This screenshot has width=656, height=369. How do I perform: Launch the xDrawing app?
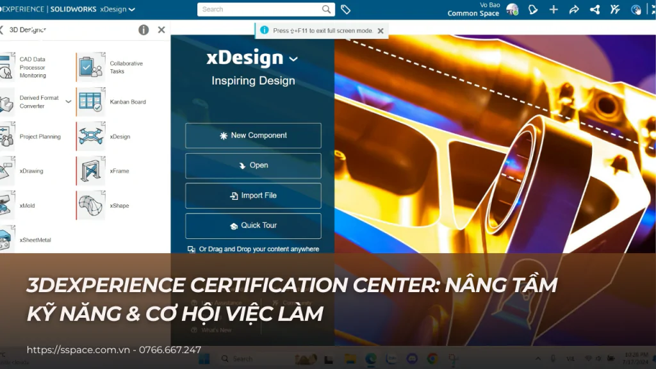7,170
